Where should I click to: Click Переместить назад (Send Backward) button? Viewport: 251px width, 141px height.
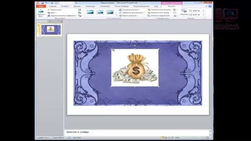[159, 13]
